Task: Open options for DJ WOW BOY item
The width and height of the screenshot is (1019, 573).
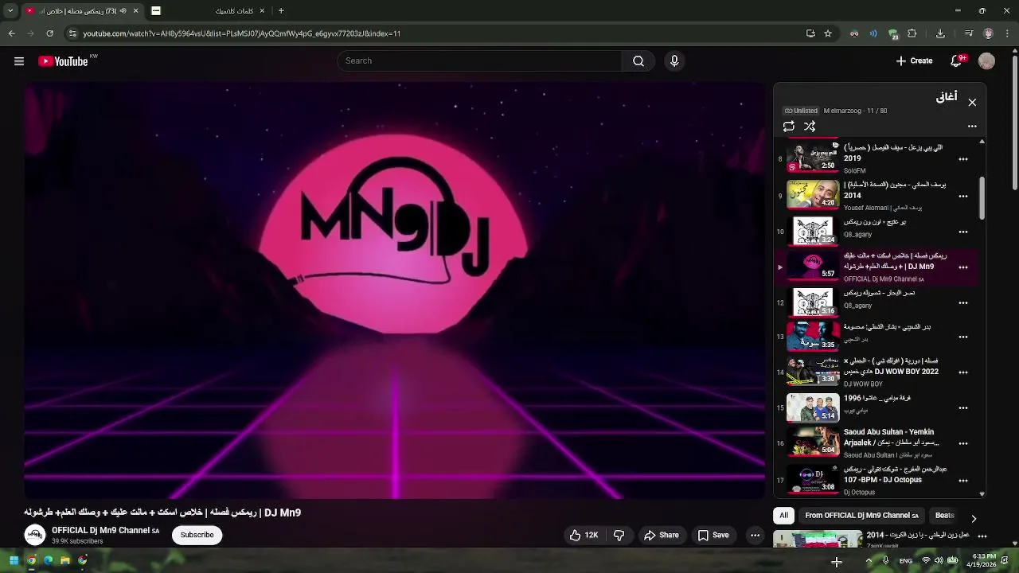Action: point(963,372)
